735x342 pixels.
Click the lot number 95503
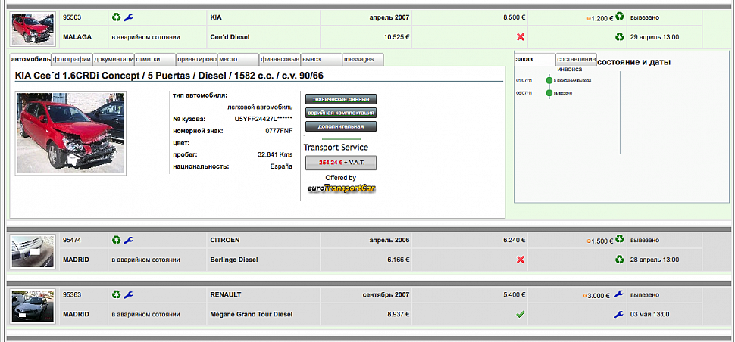click(x=73, y=17)
